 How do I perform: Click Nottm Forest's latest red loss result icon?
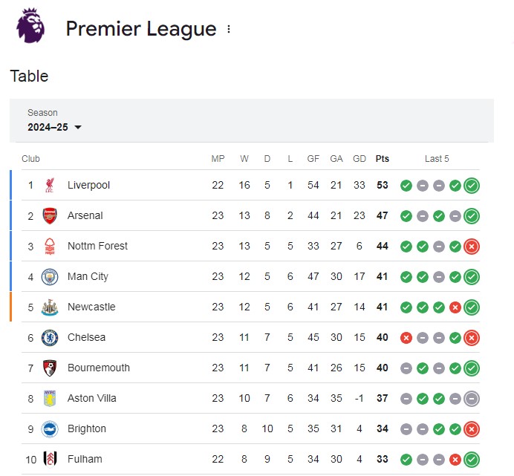pyautogui.click(x=472, y=247)
